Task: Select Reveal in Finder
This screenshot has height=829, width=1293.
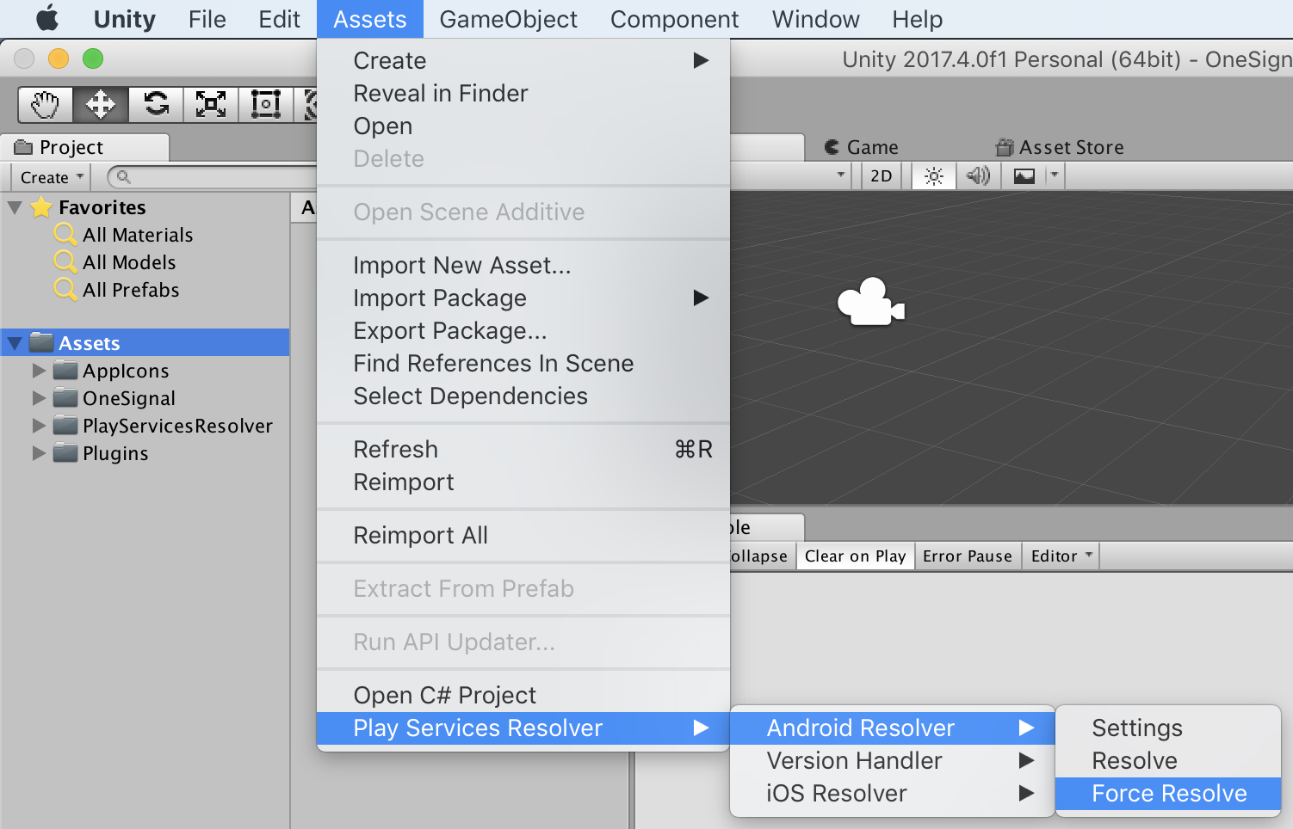Action: point(523,93)
